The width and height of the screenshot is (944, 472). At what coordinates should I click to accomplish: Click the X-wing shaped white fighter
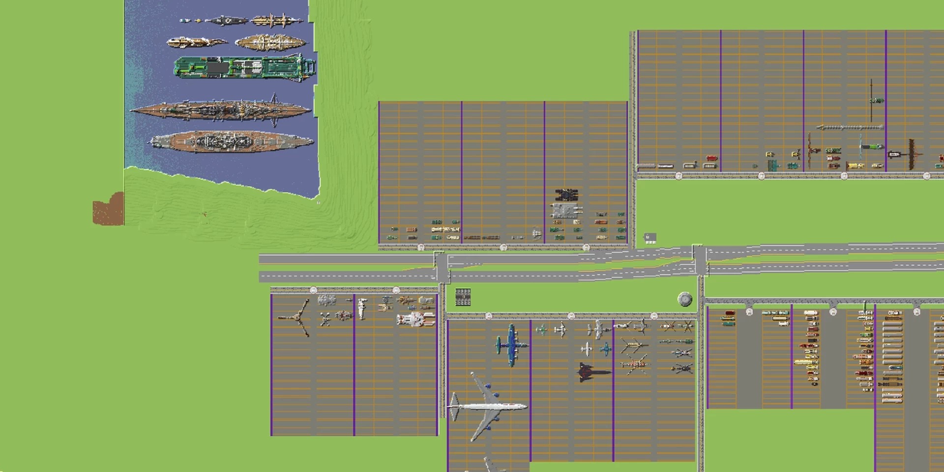pyautogui.click(x=325, y=320)
